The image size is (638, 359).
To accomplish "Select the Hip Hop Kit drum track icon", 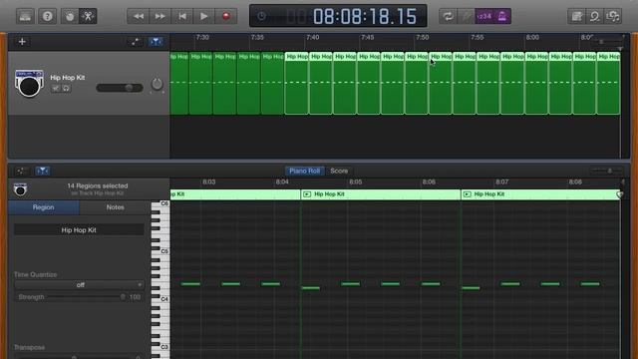I will pyautogui.click(x=29, y=83).
